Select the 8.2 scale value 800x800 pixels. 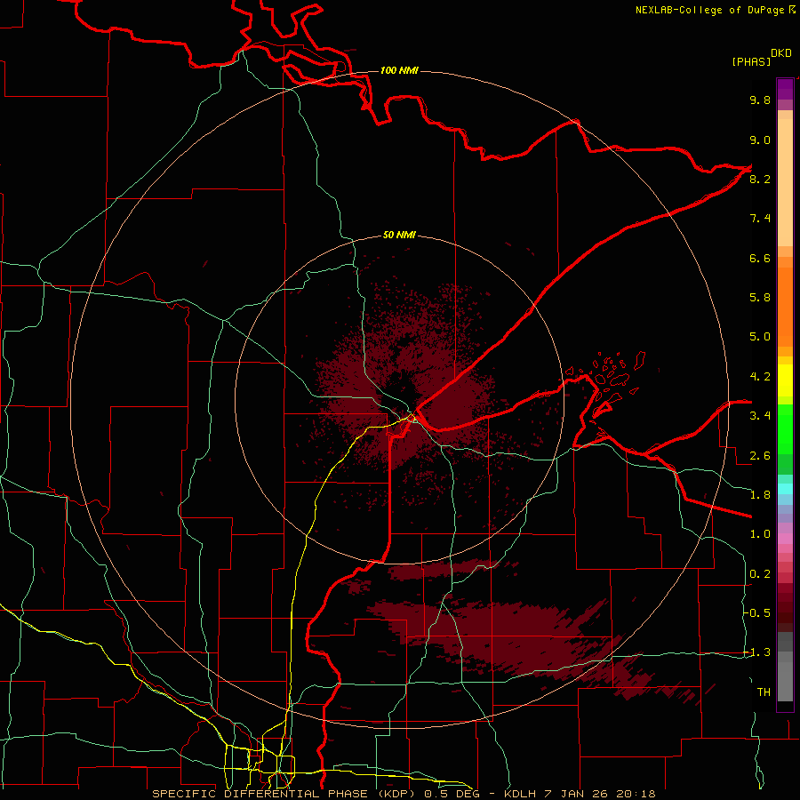coord(760,179)
